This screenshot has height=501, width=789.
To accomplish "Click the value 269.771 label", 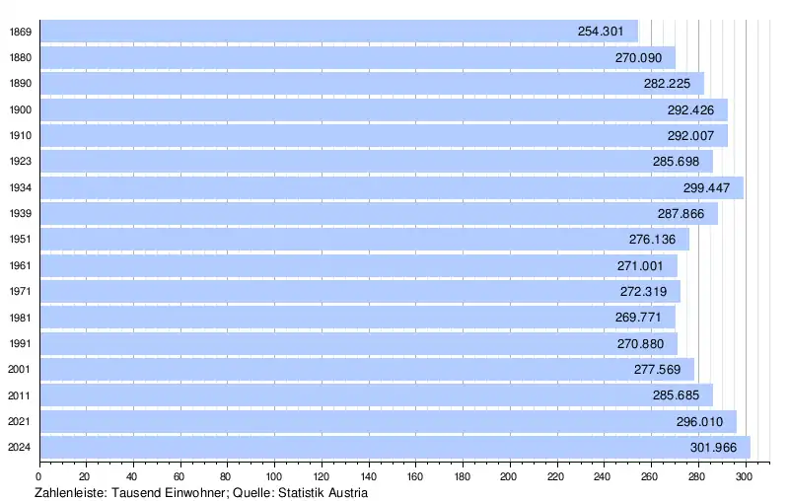I will click(638, 318).
